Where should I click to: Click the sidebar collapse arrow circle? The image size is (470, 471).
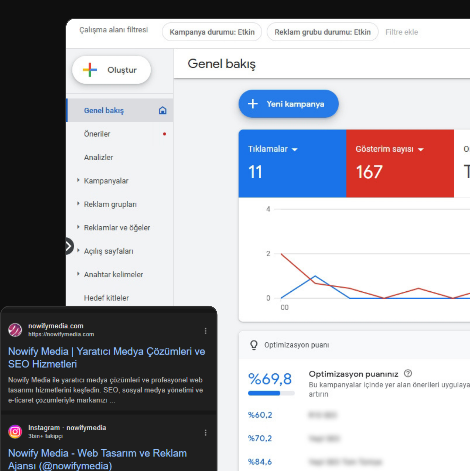[x=69, y=246]
